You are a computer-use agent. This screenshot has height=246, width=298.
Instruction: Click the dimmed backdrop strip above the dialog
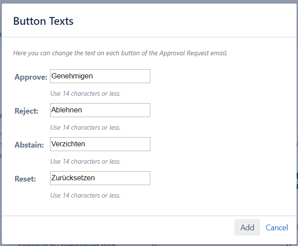(149, 1)
